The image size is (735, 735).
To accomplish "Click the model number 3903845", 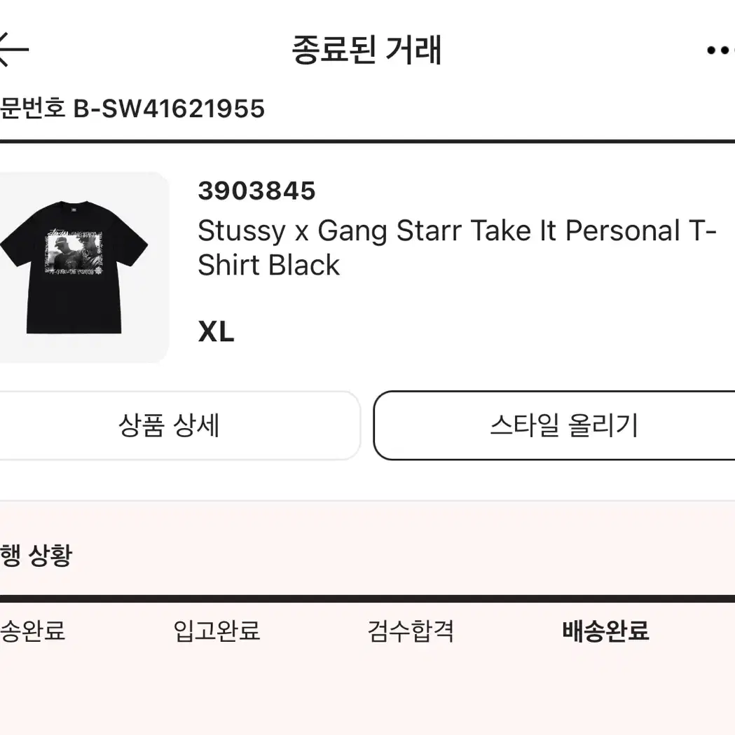I will pyautogui.click(x=257, y=191).
